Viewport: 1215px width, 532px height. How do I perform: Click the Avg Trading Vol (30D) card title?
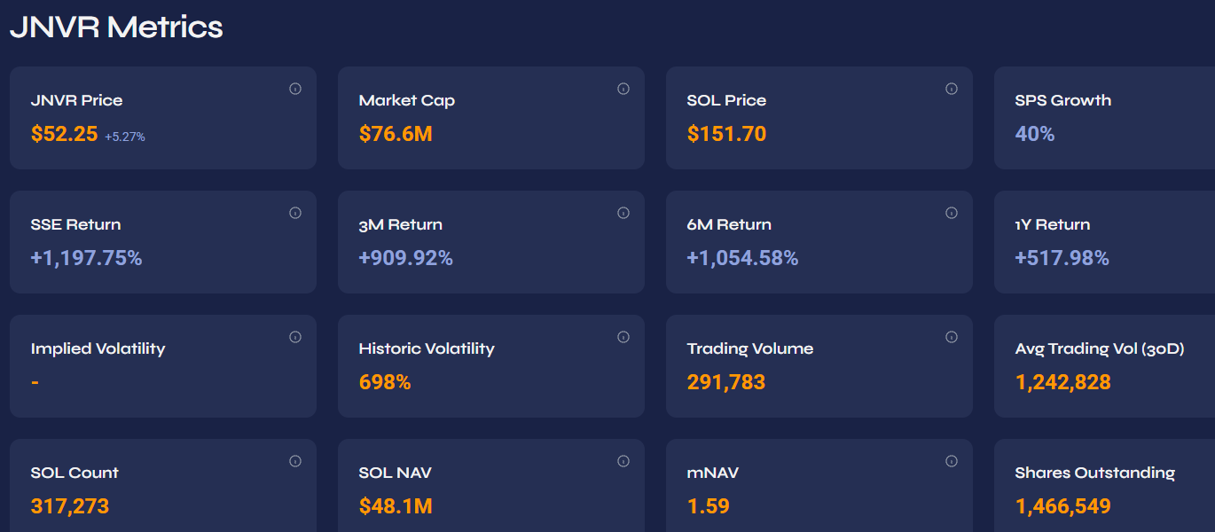click(1100, 348)
